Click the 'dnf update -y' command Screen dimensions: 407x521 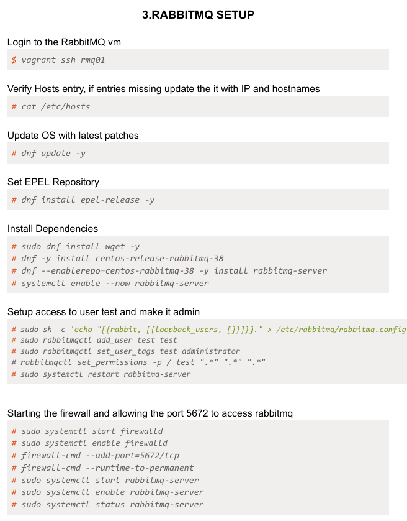point(53,153)
